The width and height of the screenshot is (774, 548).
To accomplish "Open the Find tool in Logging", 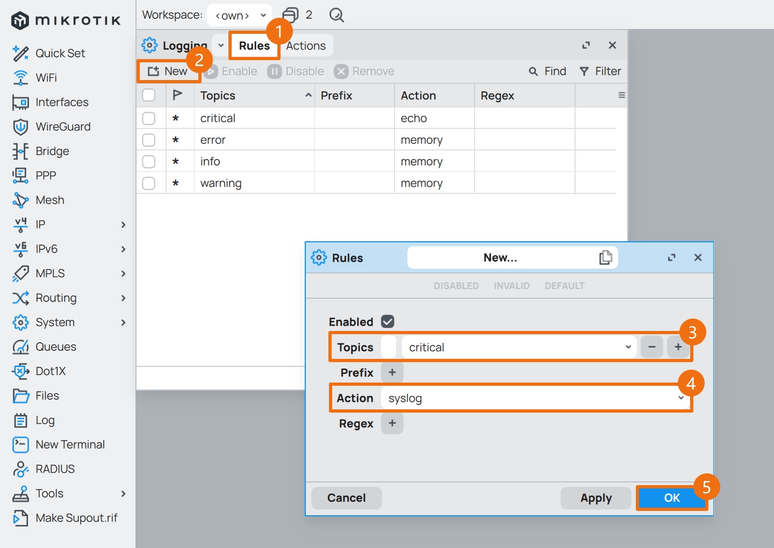I will (548, 71).
